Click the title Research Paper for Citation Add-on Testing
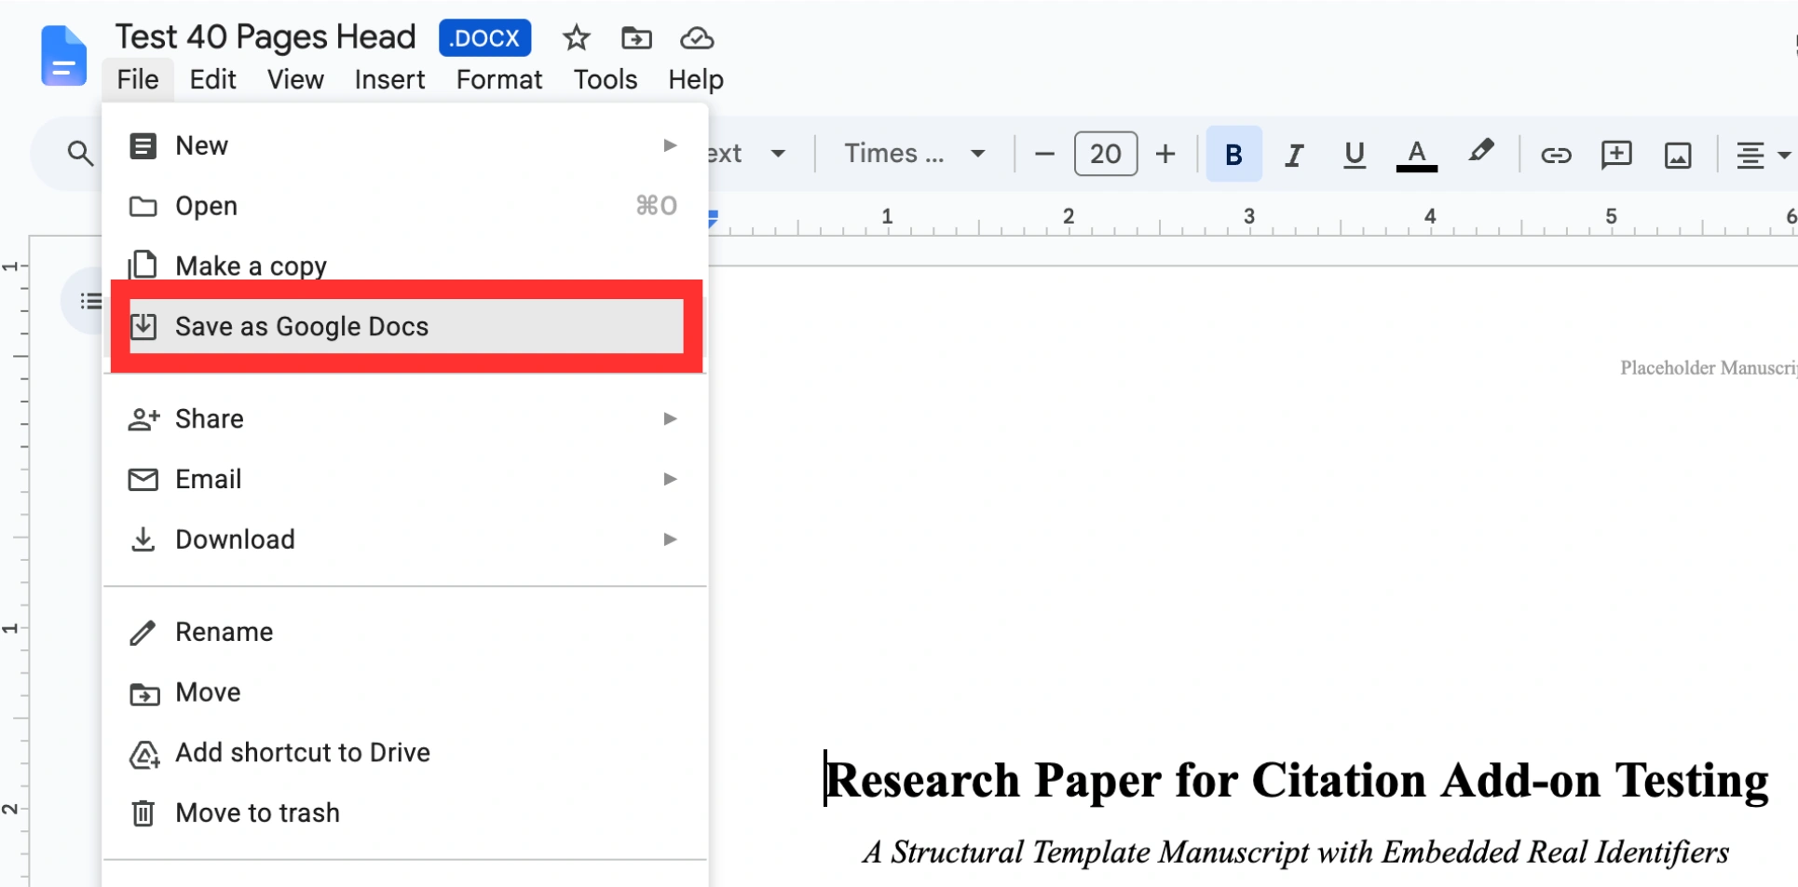The image size is (1798, 887). click(x=1297, y=779)
